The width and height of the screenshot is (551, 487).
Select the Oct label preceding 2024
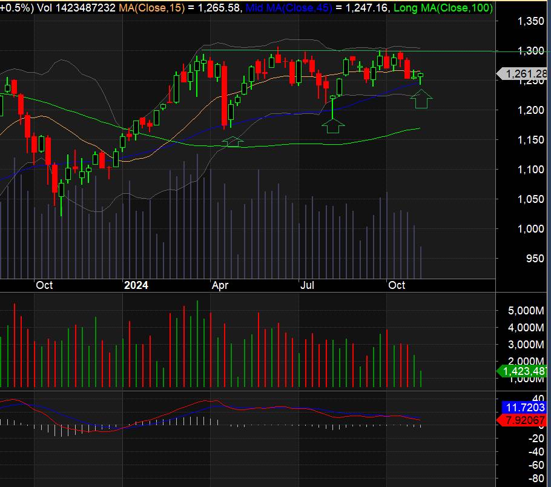(x=44, y=285)
